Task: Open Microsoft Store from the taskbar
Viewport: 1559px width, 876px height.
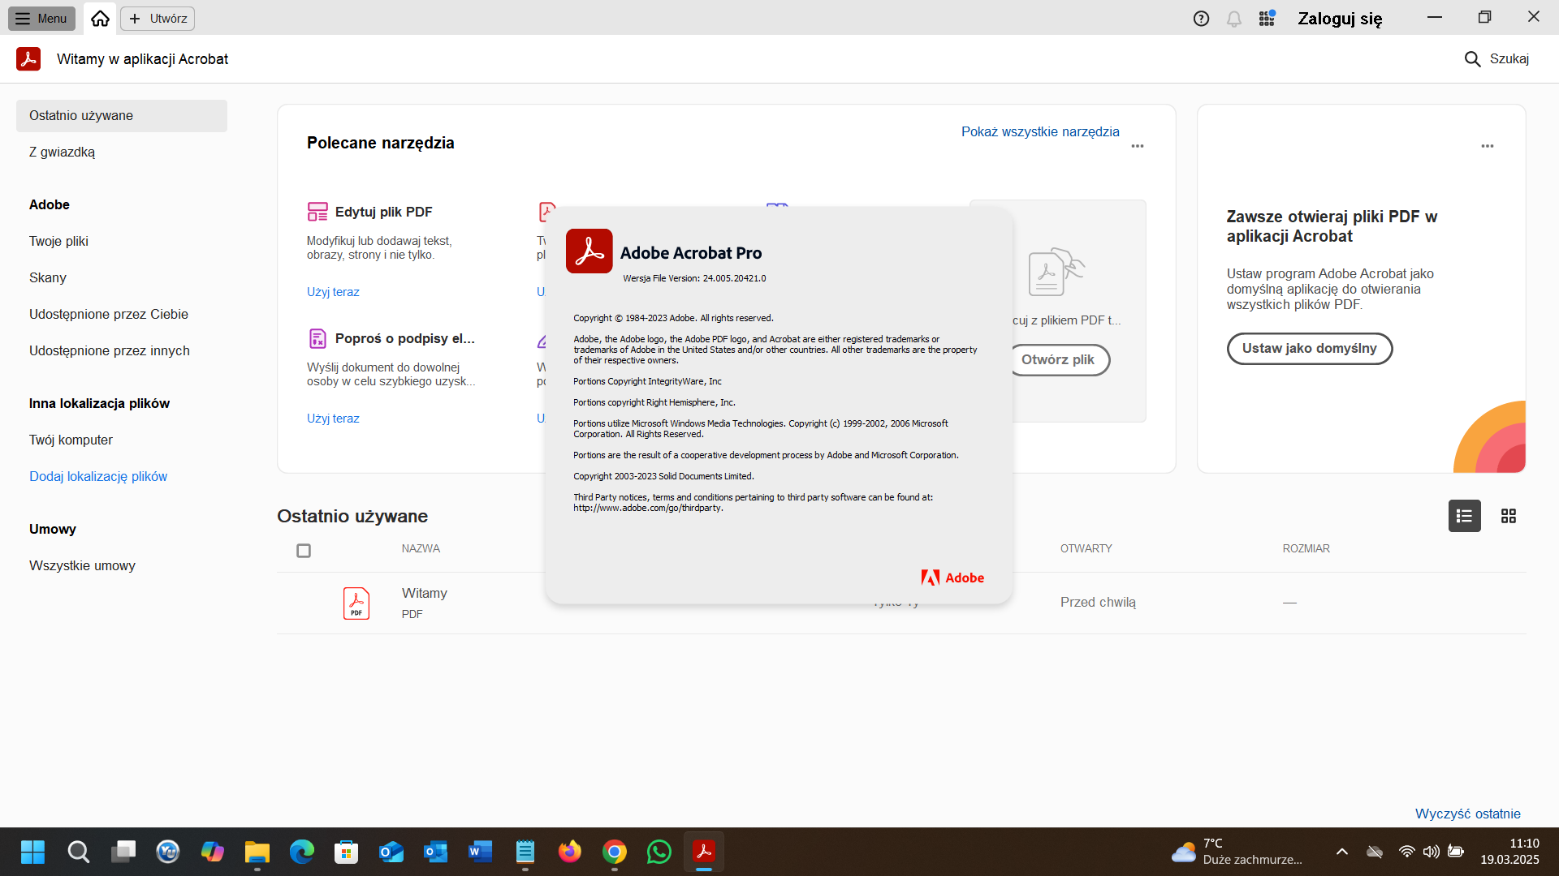Action: [x=347, y=852]
